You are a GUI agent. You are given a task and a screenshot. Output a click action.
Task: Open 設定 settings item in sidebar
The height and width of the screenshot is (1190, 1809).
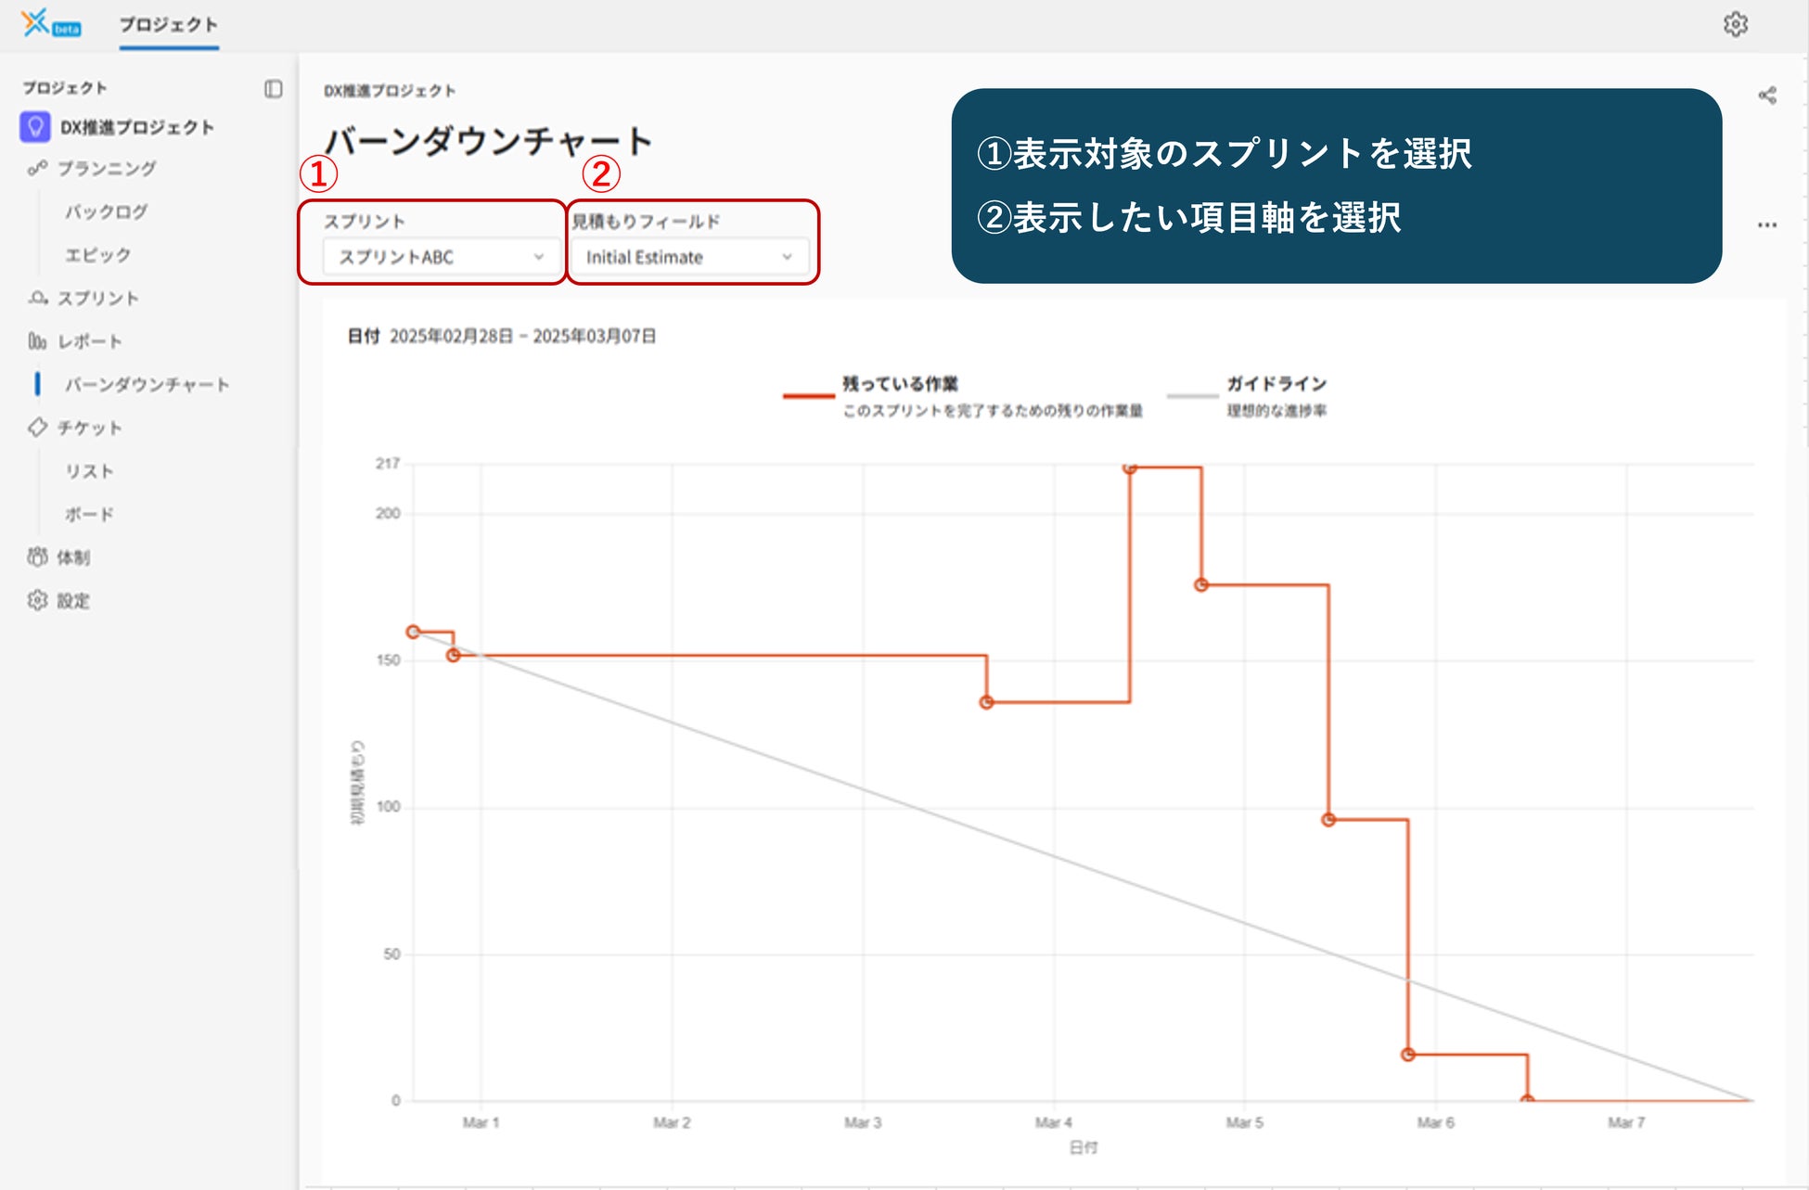(72, 601)
